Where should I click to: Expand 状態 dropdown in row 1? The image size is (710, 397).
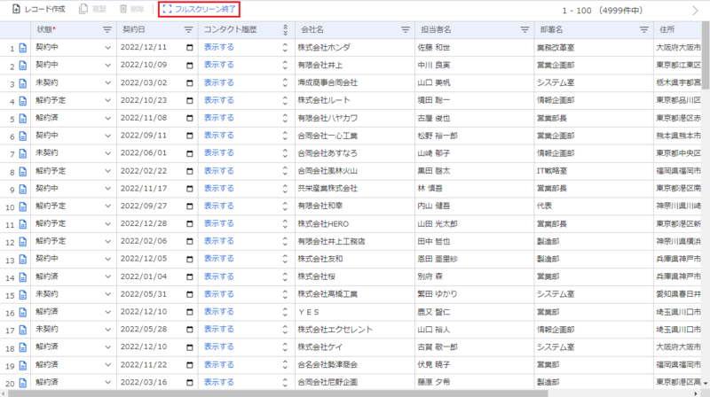[108, 48]
